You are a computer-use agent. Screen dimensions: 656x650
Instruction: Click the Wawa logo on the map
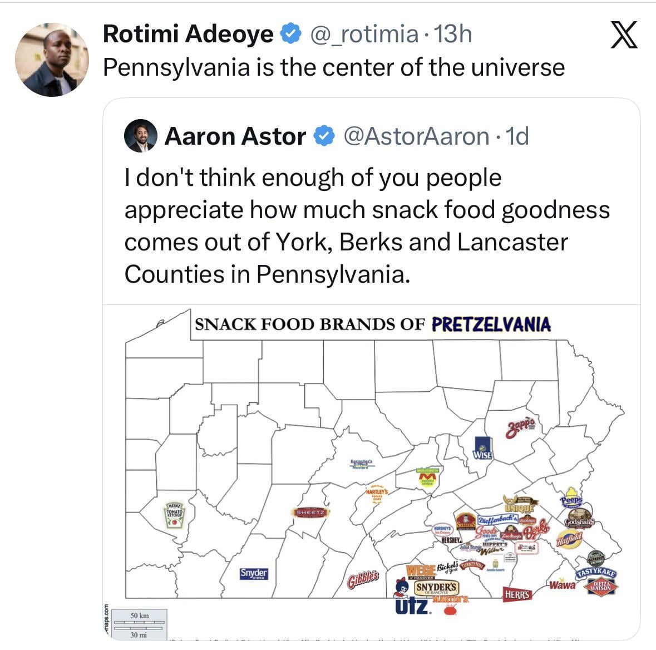point(561,585)
